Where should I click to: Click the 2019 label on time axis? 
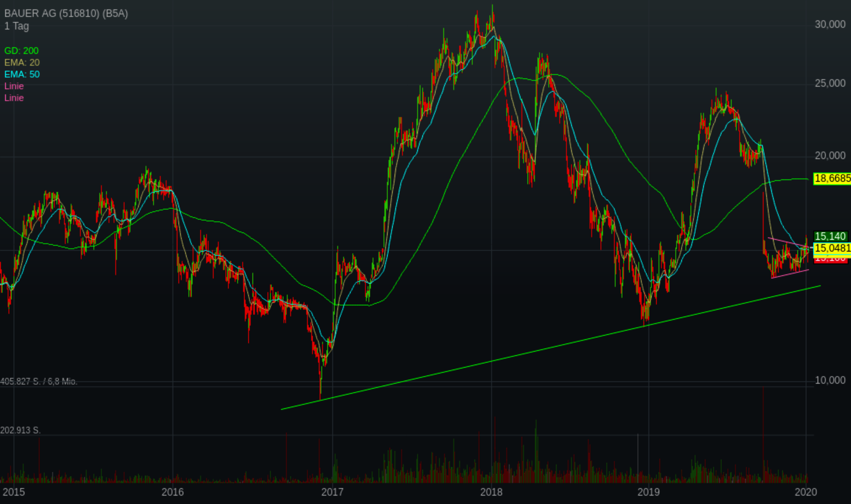point(648,492)
